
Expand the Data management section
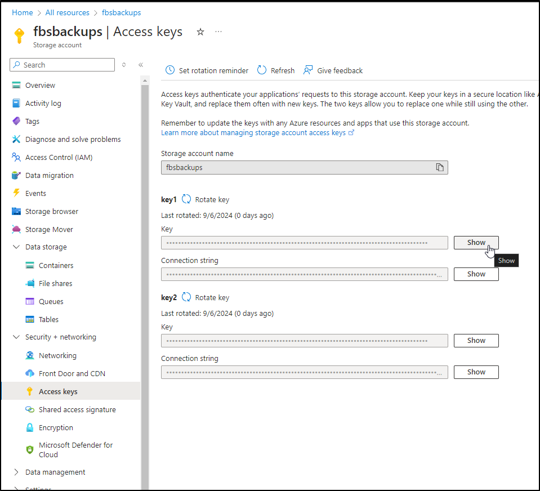pos(16,472)
